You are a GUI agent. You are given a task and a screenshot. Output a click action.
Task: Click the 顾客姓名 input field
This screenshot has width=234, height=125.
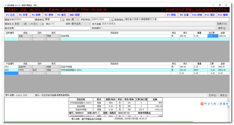[53, 19]
